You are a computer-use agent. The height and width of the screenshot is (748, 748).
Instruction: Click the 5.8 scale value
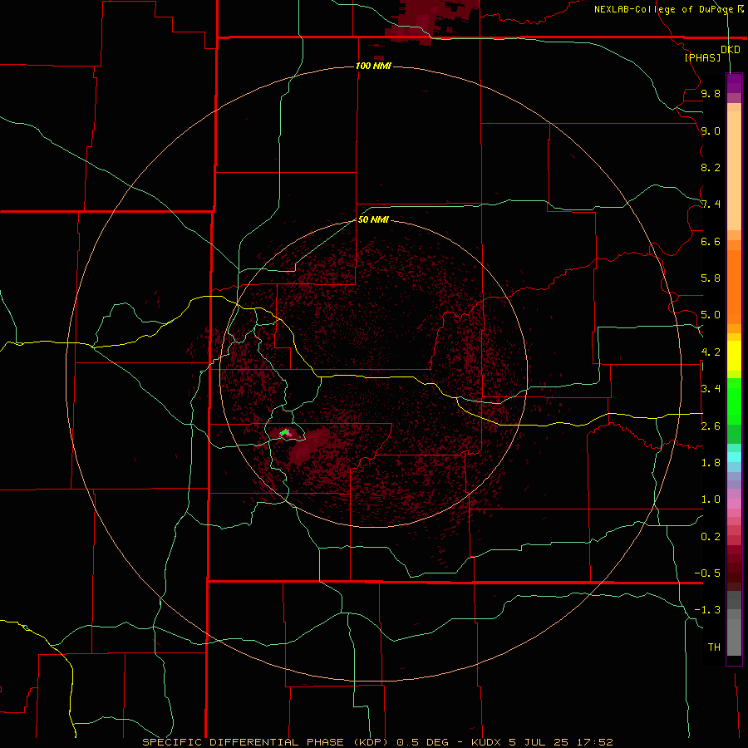coord(711,278)
